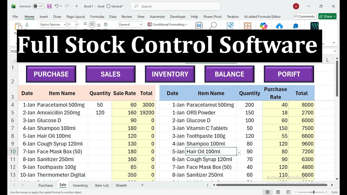The width and height of the screenshot is (347, 195).
Task: Click the blue cloud upload icon
Action: pos(279,26)
